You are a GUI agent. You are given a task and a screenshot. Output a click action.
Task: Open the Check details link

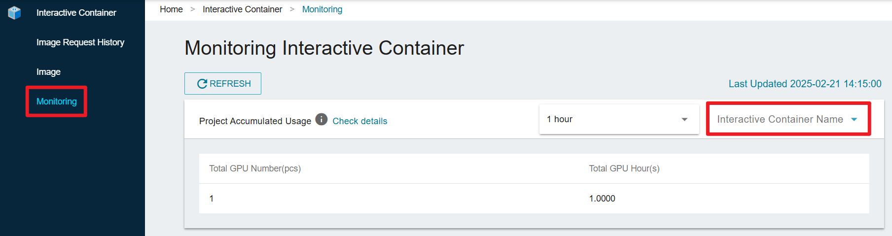(x=360, y=121)
